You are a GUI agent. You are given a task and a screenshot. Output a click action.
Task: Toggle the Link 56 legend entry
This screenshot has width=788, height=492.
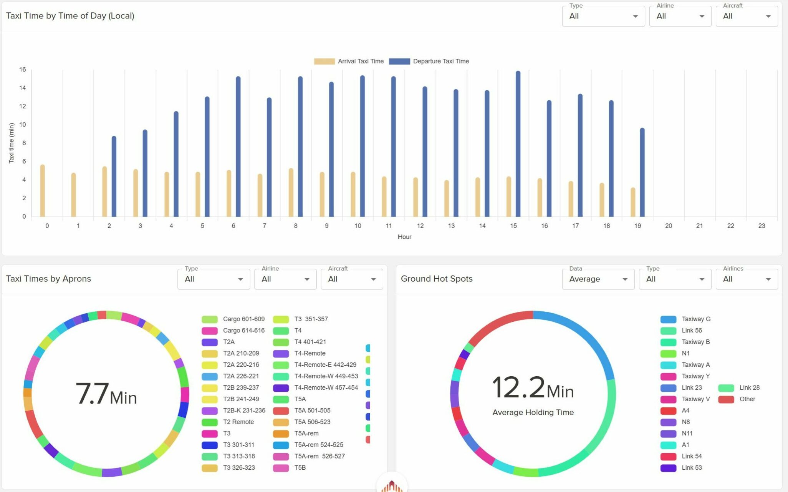click(681, 331)
